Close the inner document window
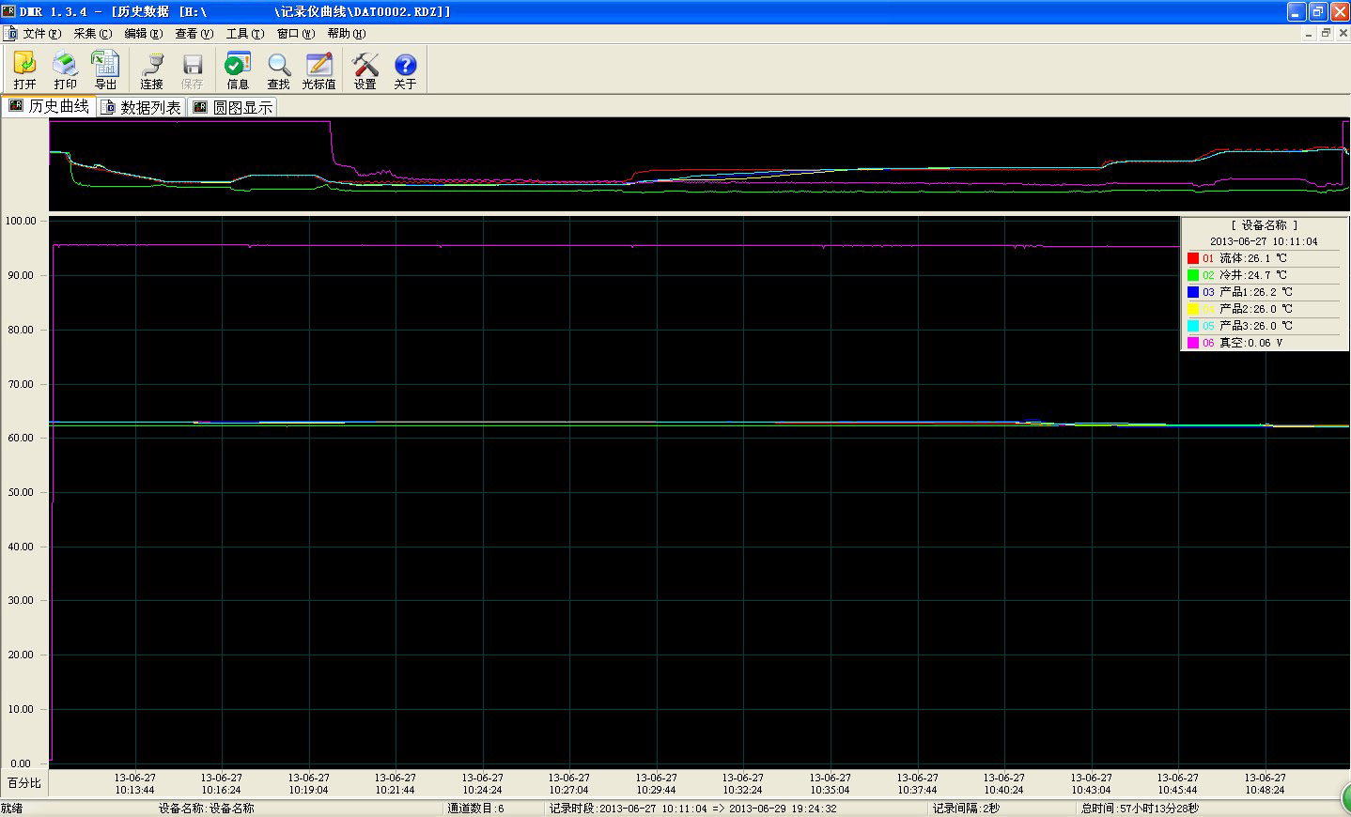This screenshot has height=817, width=1351. pyautogui.click(x=1342, y=33)
